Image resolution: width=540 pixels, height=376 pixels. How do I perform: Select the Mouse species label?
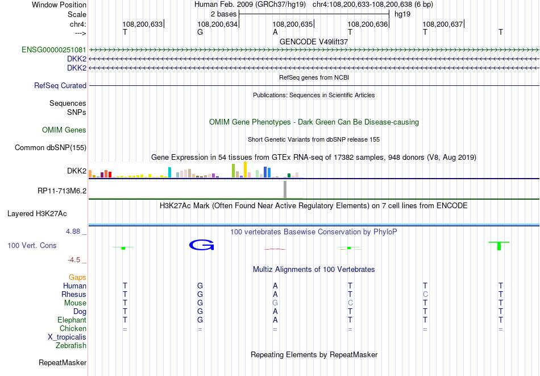pos(75,303)
